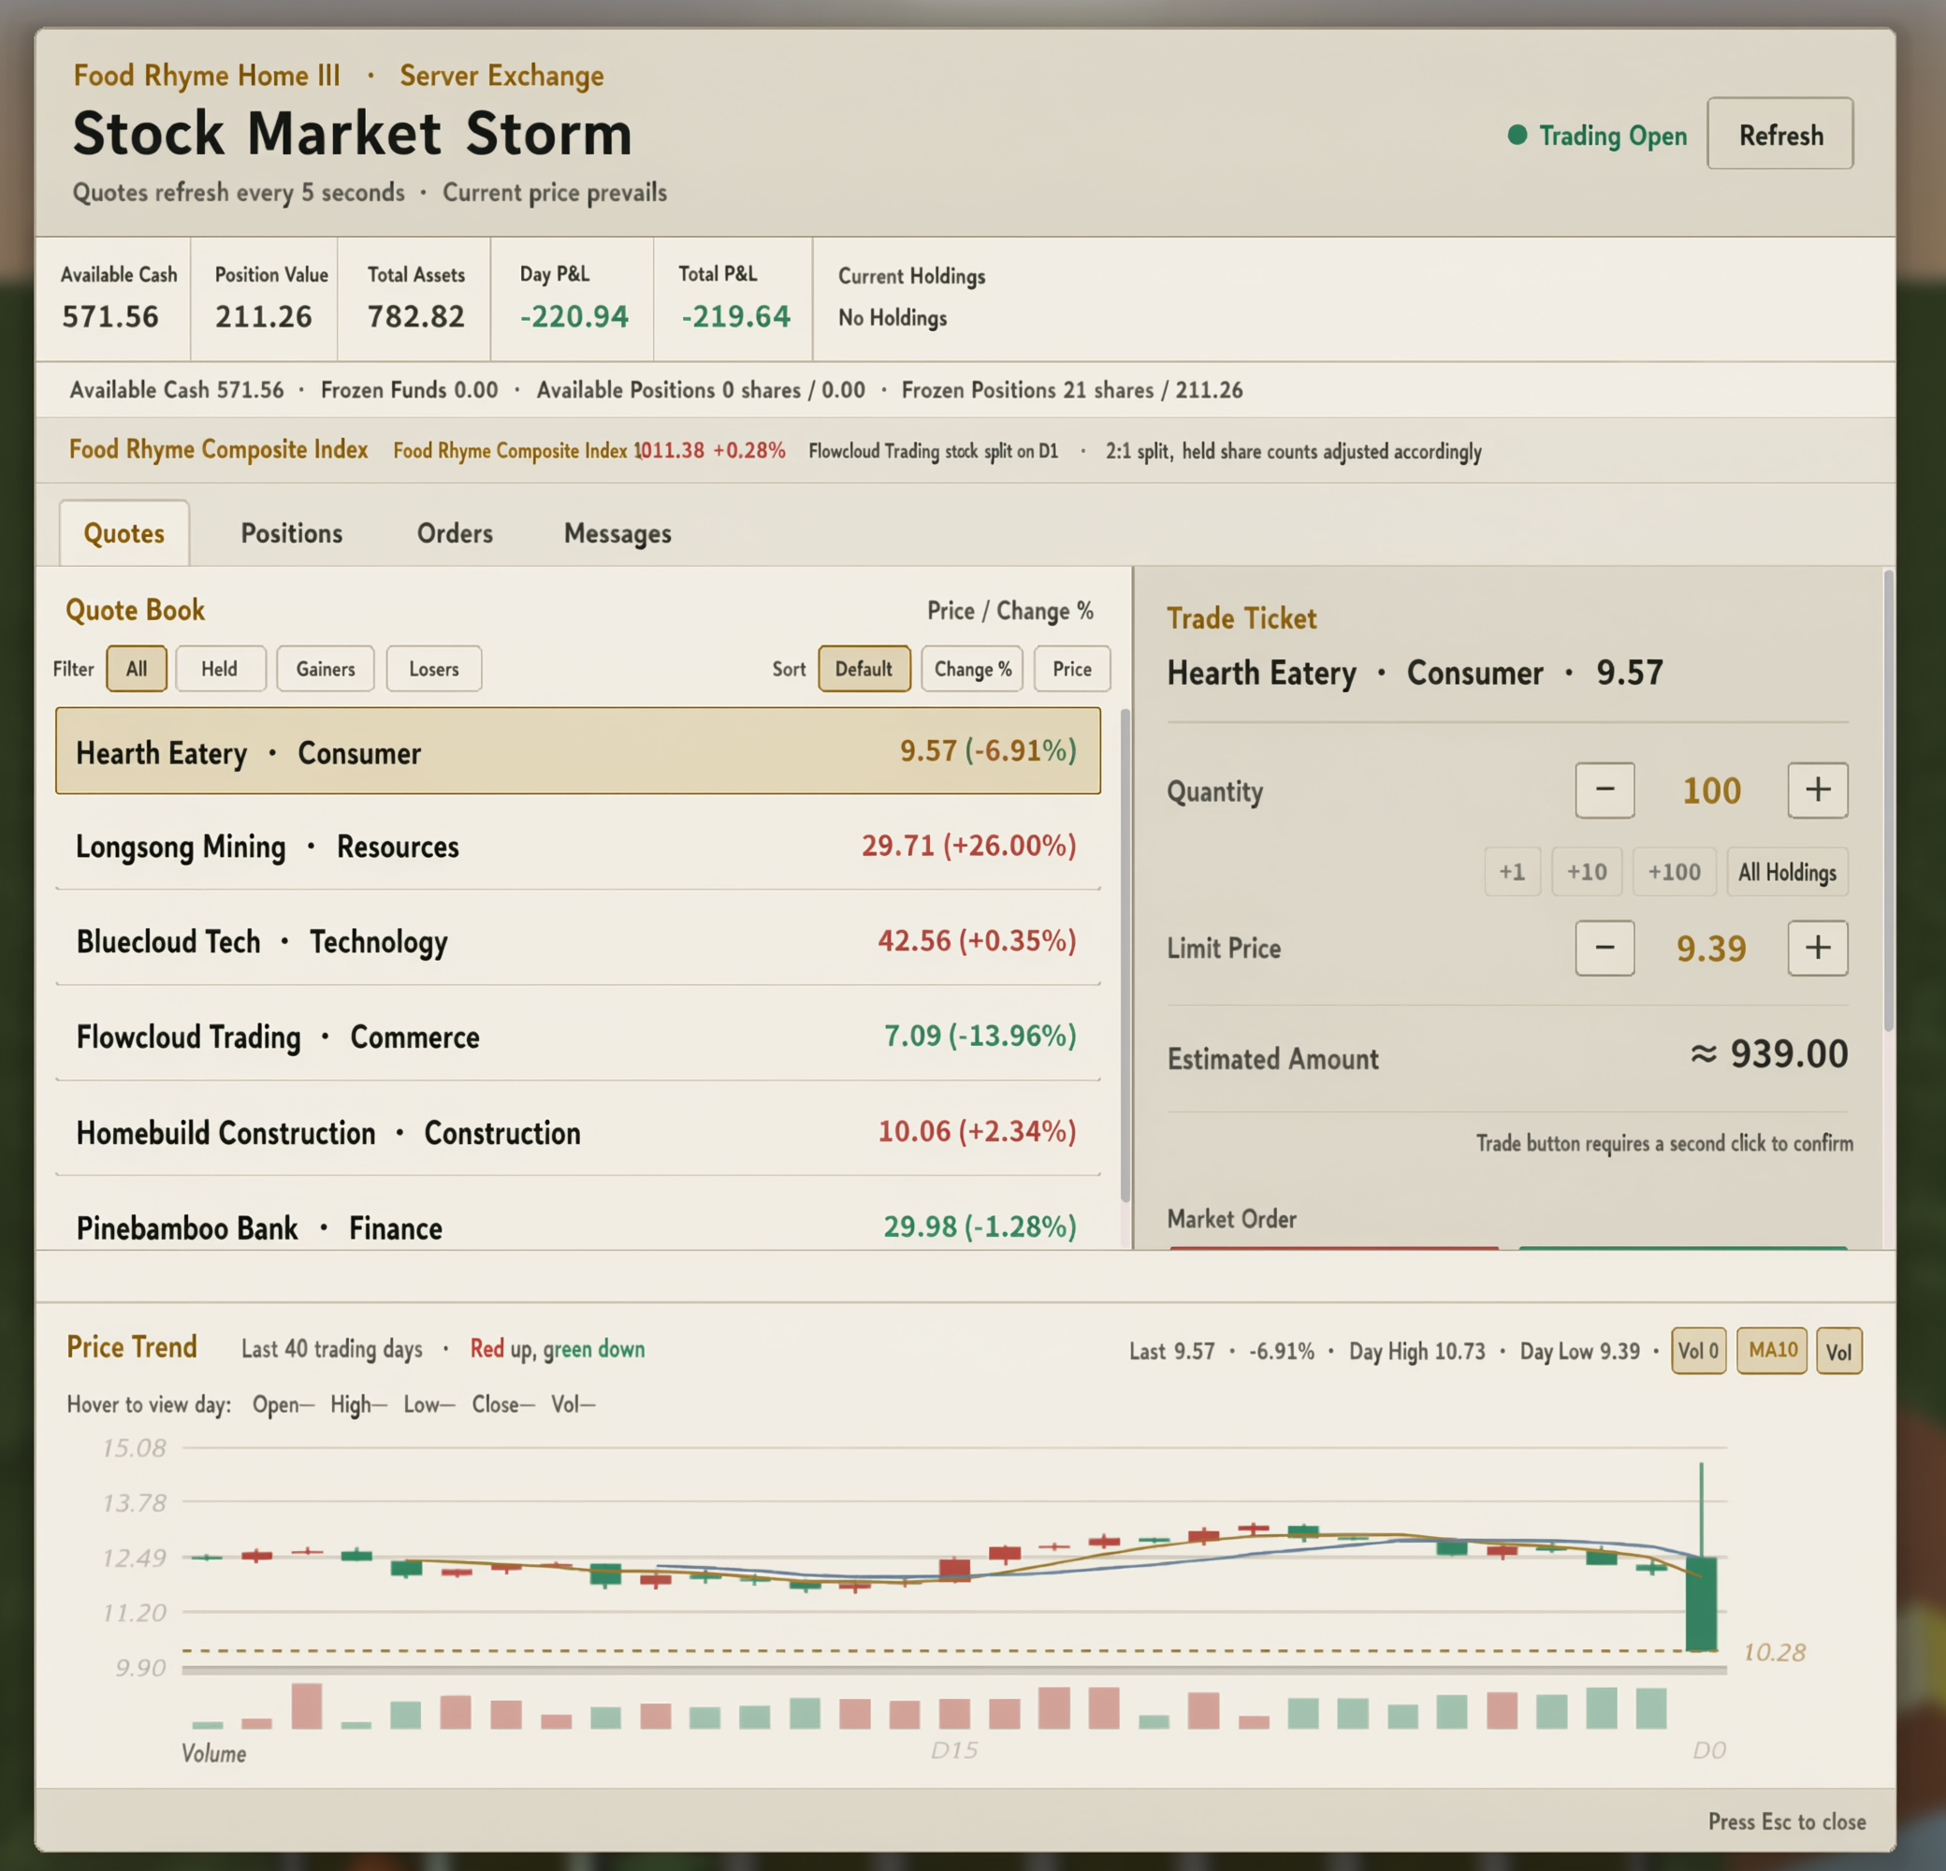The width and height of the screenshot is (1946, 1871).
Task: Click the 10.28 dashed price marker
Action: [1774, 1652]
